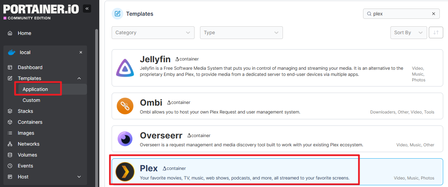Close the local environment with x

(x=81, y=52)
